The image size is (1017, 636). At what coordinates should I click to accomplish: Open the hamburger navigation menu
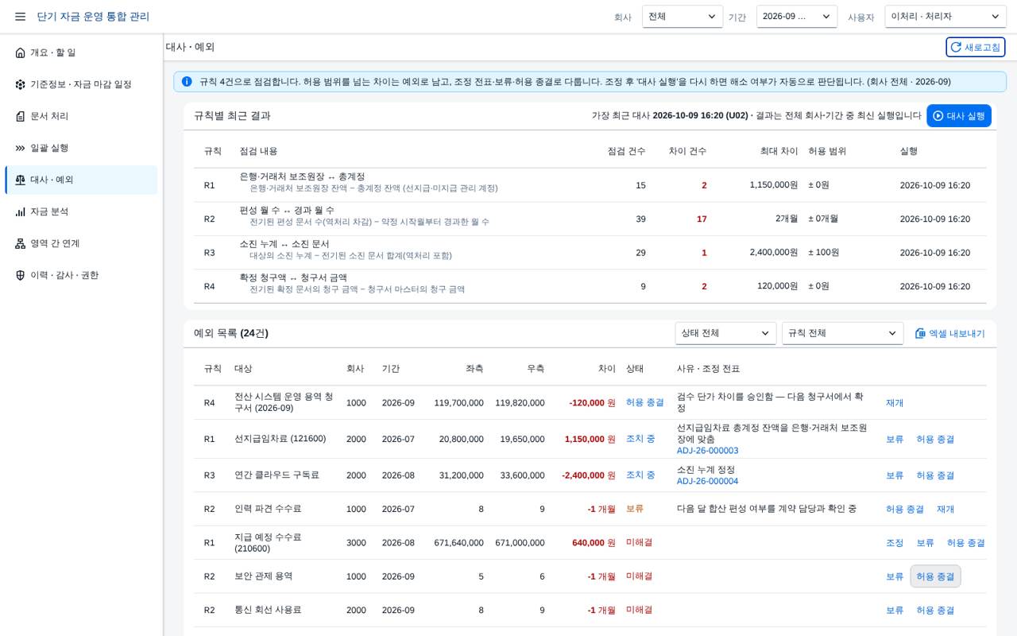(x=20, y=17)
